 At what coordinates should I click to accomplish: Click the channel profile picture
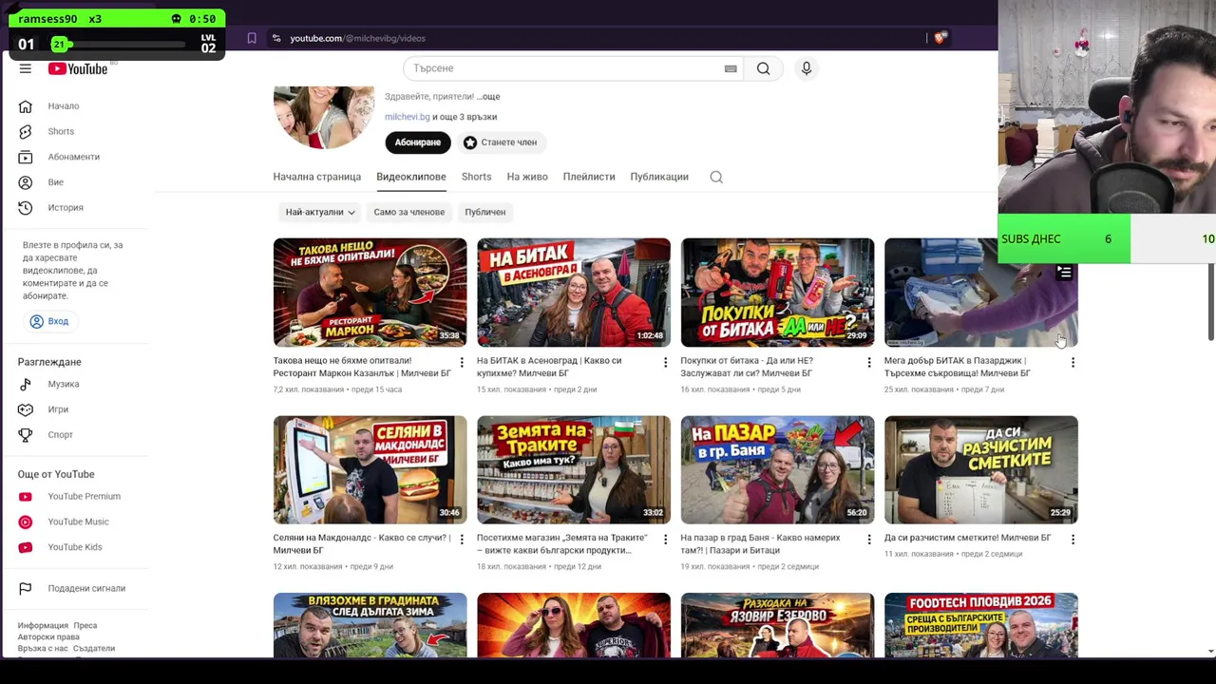point(324,117)
